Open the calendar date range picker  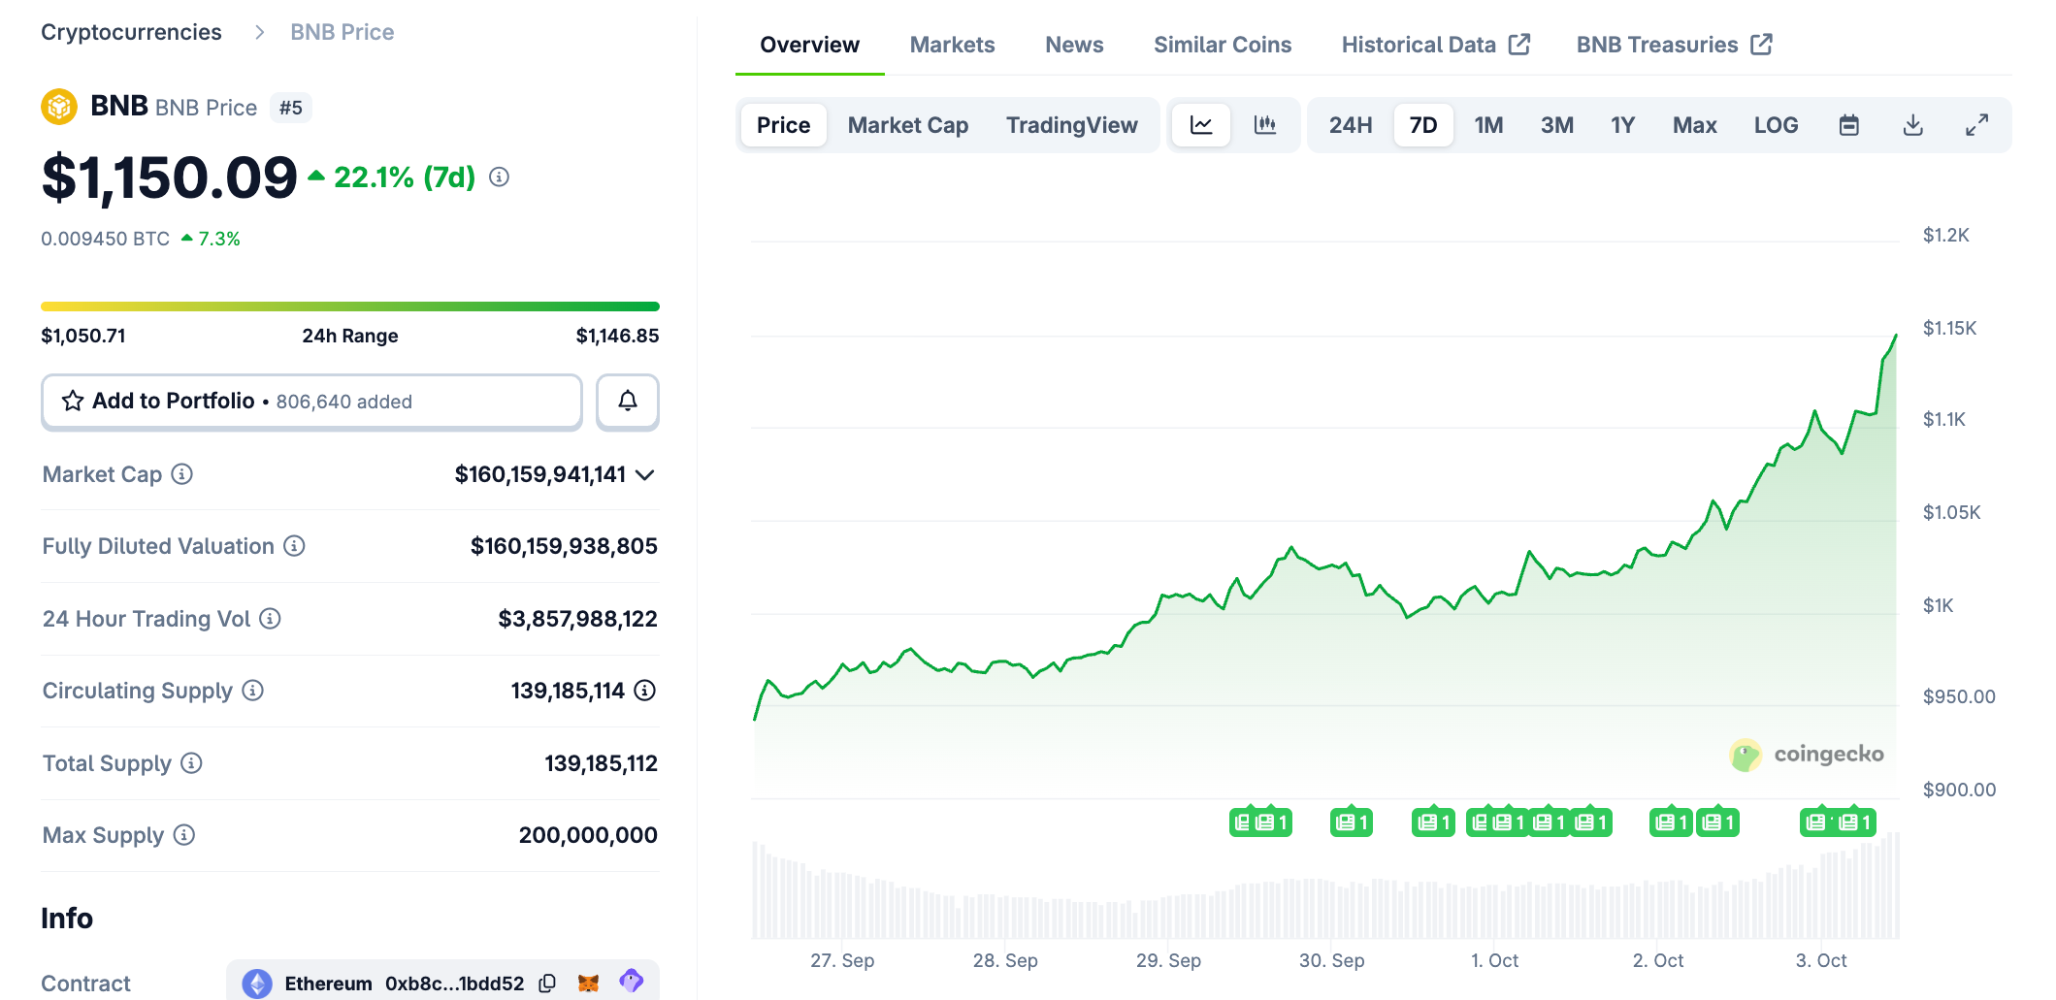tap(1848, 124)
